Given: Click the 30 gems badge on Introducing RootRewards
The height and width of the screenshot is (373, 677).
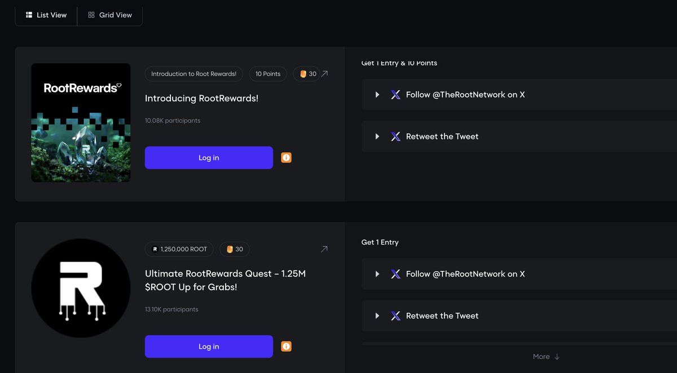Looking at the screenshot, I should [306, 74].
